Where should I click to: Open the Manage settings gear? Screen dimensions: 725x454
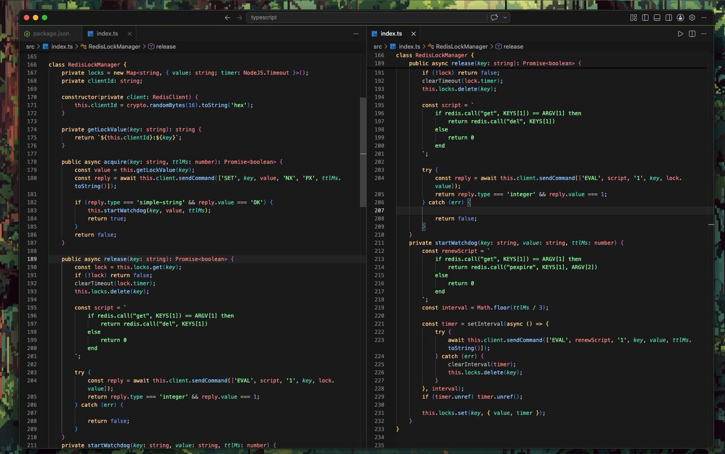[x=692, y=18]
